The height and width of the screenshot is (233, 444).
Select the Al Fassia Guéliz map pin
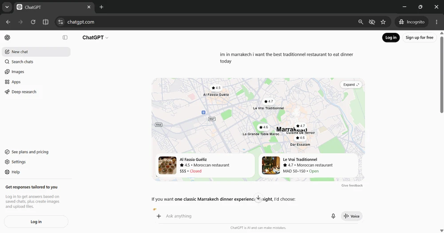click(x=216, y=88)
